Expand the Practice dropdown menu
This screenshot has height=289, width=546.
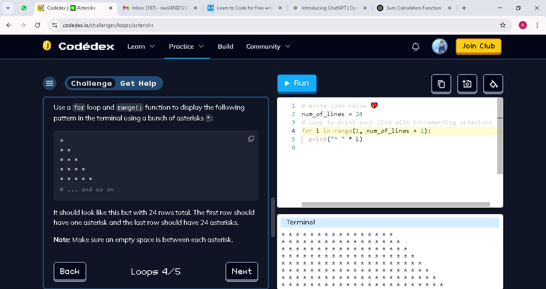186,46
